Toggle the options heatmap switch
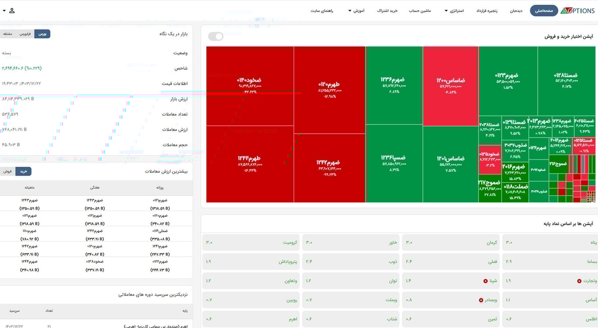The image size is (598, 328). [x=216, y=37]
